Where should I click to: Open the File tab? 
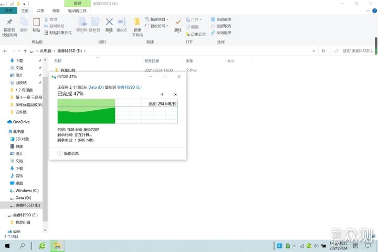8,10
